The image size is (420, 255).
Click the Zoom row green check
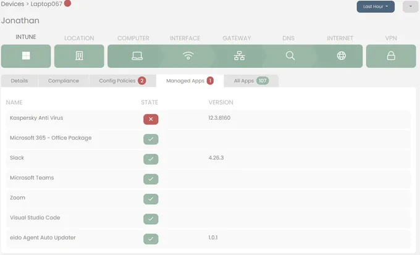point(151,199)
